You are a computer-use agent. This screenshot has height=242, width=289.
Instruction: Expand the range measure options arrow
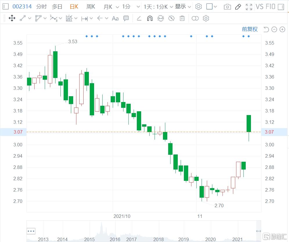click(x=91, y=18)
